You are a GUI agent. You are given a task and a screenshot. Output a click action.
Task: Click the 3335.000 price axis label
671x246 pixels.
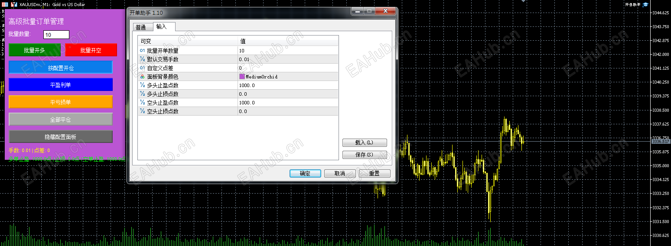pyautogui.click(x=661, y=165)
